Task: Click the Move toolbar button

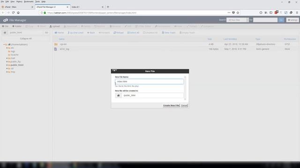Action: point(41,26)
